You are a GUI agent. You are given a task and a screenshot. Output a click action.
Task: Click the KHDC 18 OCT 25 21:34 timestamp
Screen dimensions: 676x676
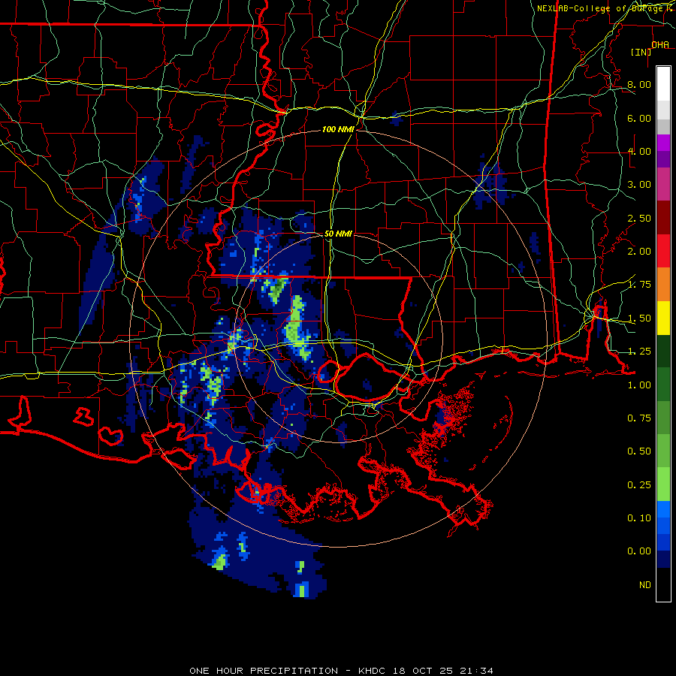pyautogui.click(x=426, y=671)
